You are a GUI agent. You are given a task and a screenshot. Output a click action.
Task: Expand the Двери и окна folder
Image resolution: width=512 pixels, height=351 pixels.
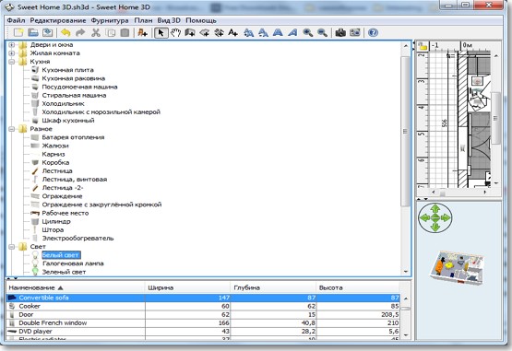coord(12,45)
